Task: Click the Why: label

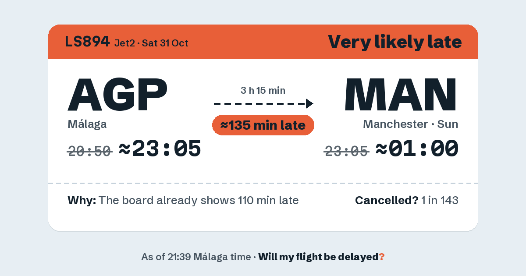Action: click(82, 201)
